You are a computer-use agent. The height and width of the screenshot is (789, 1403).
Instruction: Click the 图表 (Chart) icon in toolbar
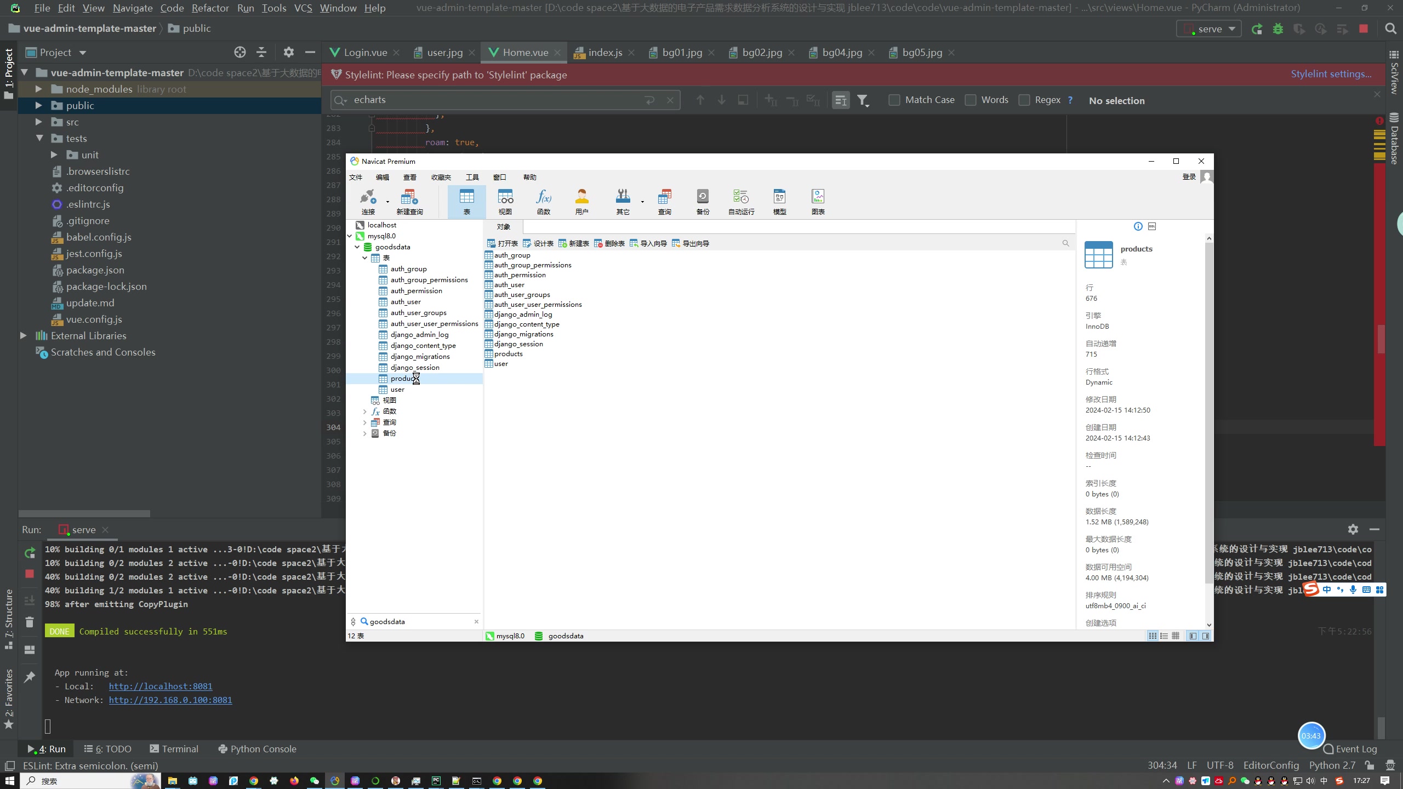coord(818,201)
